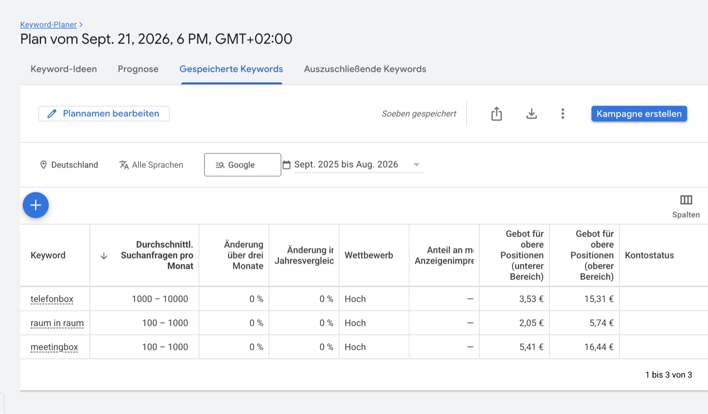Screen dimensions: 708x414
Task: Sort by the Keyword column header
Action: click(48, 255)
